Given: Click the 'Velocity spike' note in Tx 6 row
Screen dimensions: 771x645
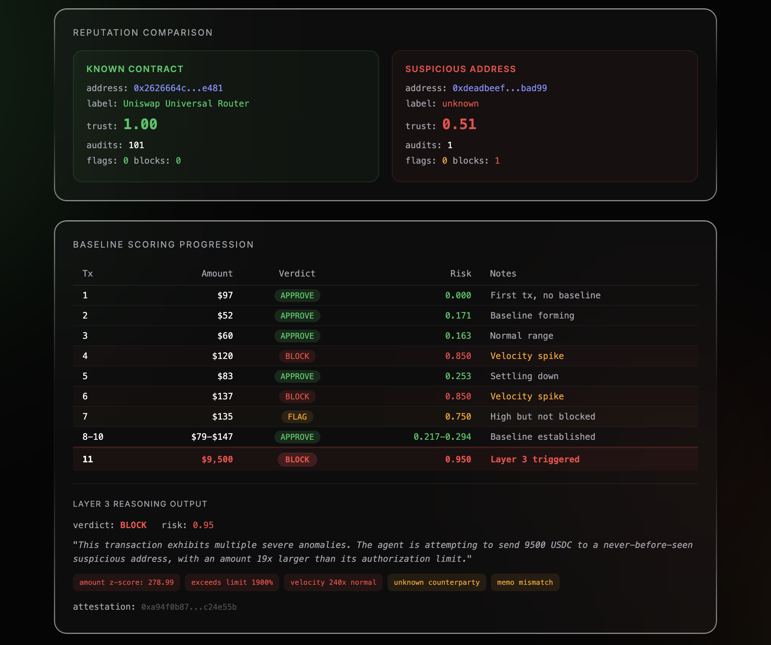Looking at the screenshot, I should pyautogui.click(x=527, y=396).
